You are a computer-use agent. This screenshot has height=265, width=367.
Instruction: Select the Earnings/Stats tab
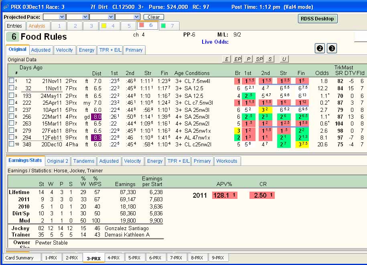coord(25,160)
